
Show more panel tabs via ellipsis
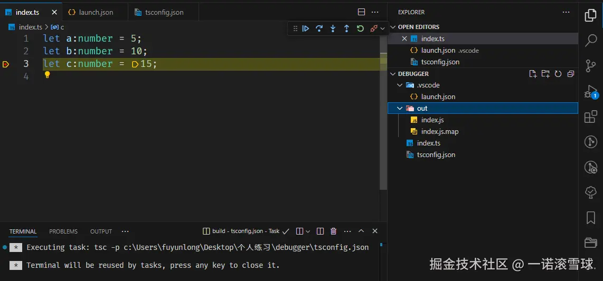(x=125, y=231)
